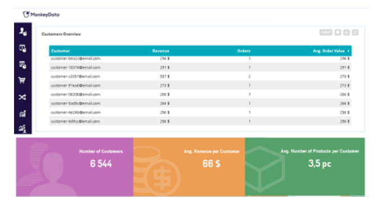Click the gray detail button on widget
The image size is (382, 208).
326,33
